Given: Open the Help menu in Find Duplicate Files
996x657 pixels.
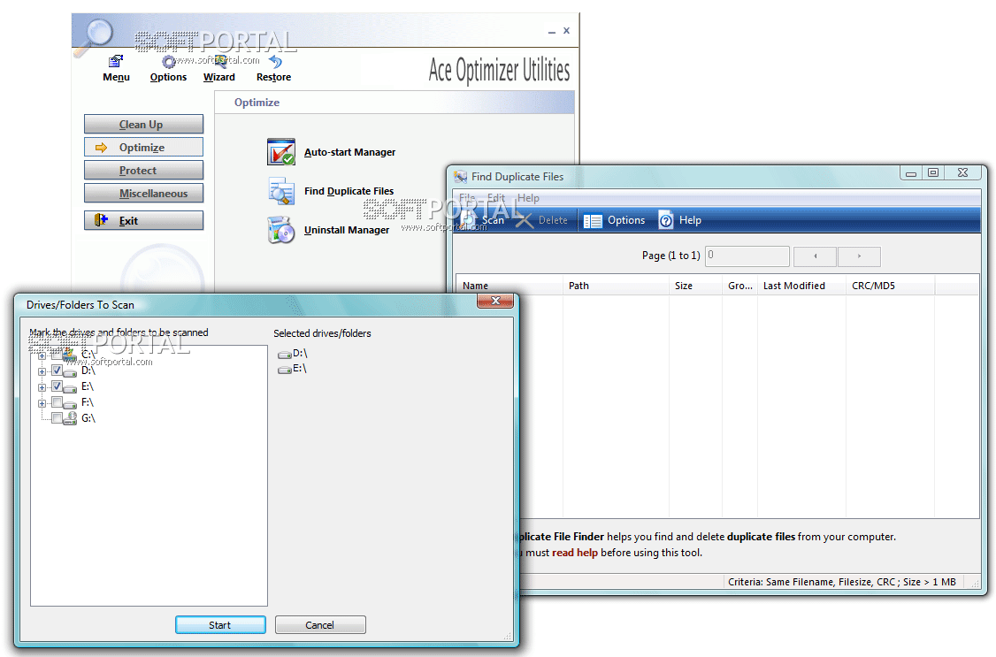Looking at the screenshot, I should click(528, 197).
